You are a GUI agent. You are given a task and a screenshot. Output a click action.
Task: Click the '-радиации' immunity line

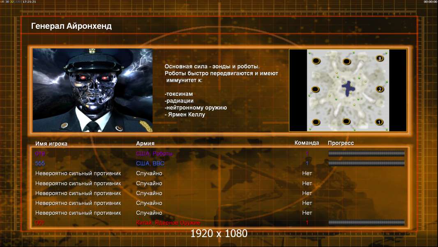coord(179,101)
